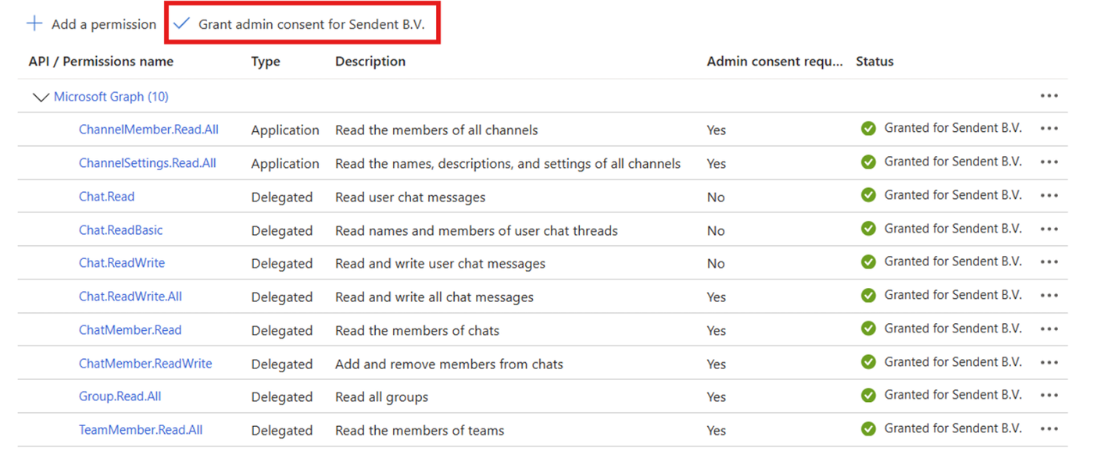Collapse the Microsoft Graph permissions group
Screen dimensions: 1094x462
pyautogui.click(x=40, y=97)
